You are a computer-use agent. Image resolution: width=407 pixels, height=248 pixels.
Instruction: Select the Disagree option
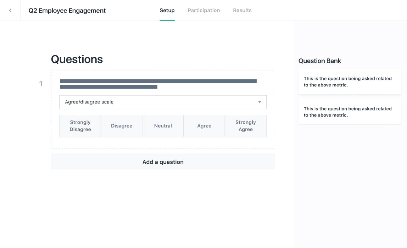121,126
